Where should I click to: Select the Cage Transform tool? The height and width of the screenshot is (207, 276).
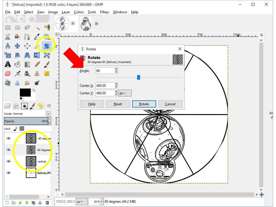click(47, 55)
